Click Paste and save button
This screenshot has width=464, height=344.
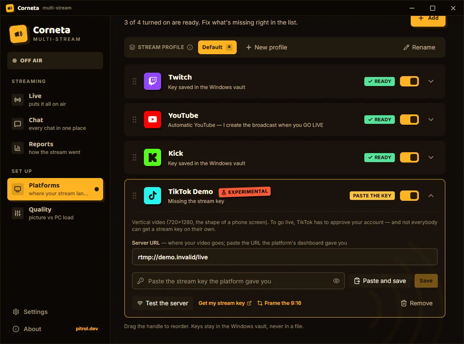[x=380, y=281]
